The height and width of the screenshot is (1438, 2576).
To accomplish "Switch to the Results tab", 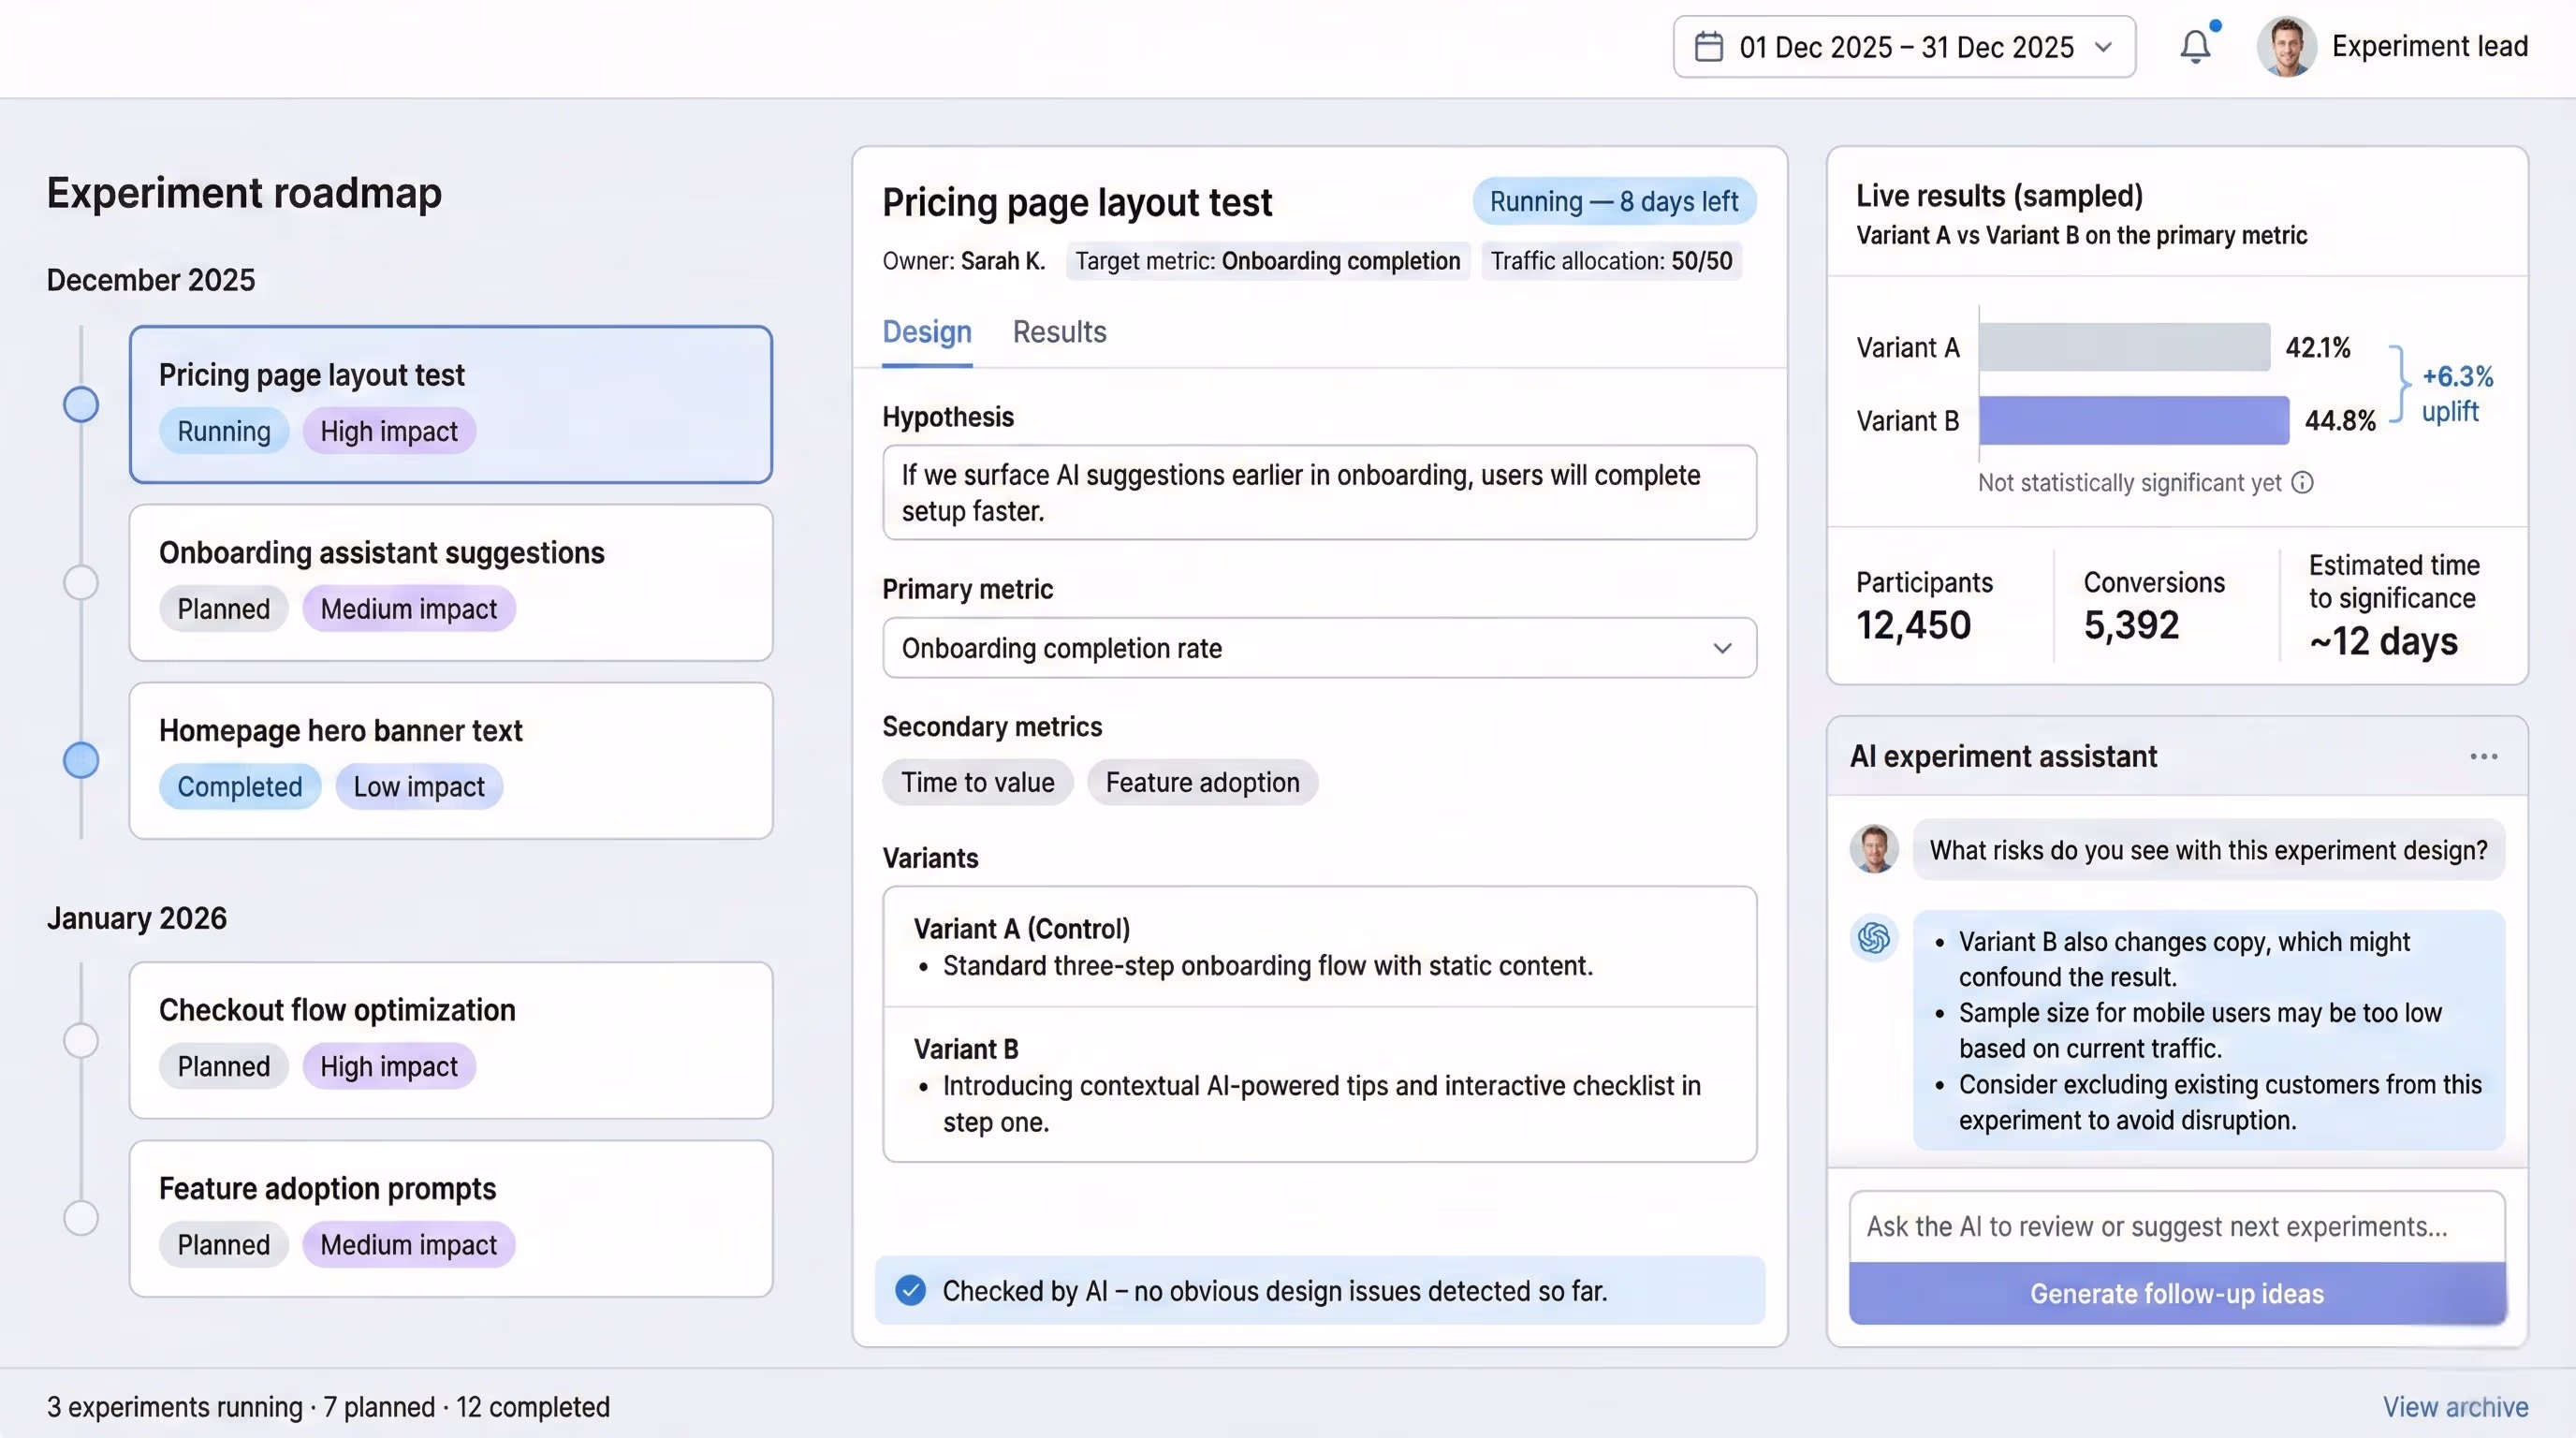I will coord(1059,332).
